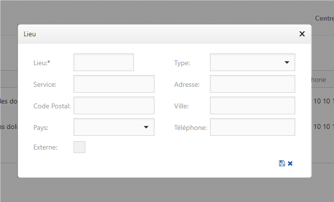
Task: Click the "Type:" label
Action: click(x=182, y=63)
